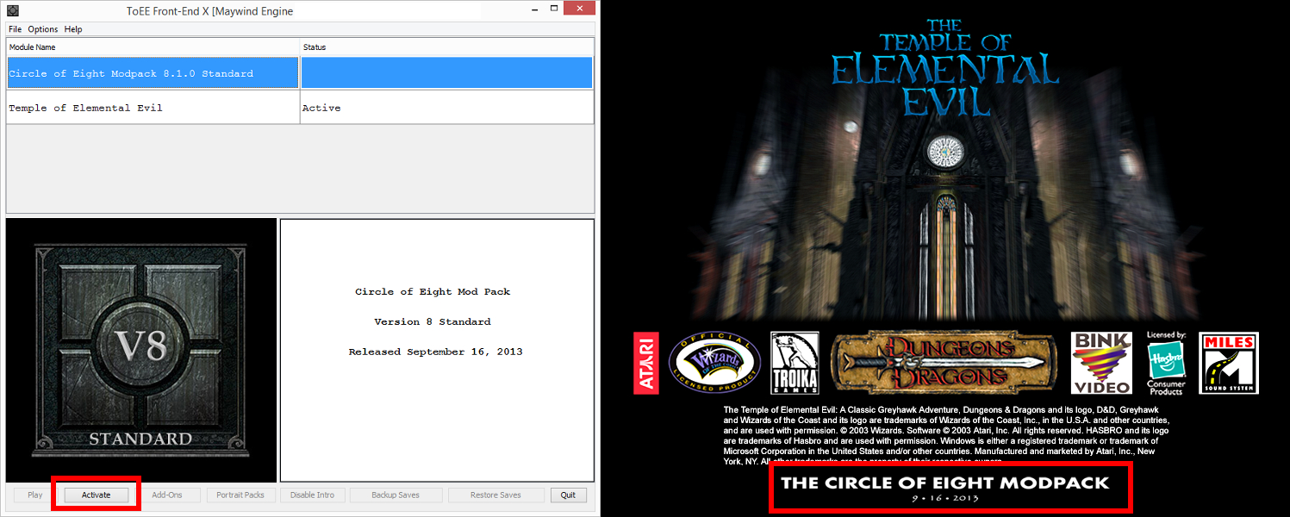
Task: Click the 'Version 8 Standard' description text
Action: tap(433, 321)
